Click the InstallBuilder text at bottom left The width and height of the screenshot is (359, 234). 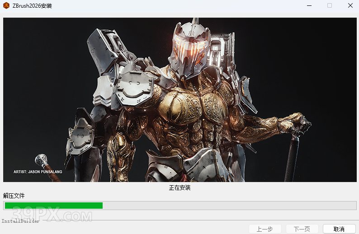(20, 221)
